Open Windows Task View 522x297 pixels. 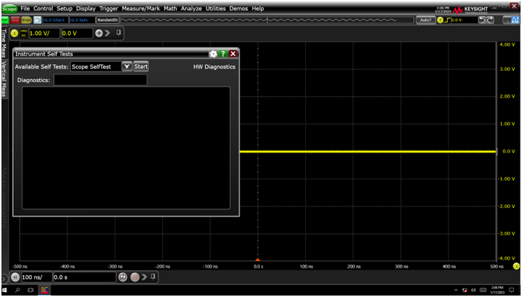(31, 290)
